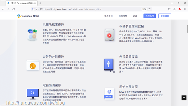
Task: Click the recycle bin deleted files icon
Action: point(32,35)
